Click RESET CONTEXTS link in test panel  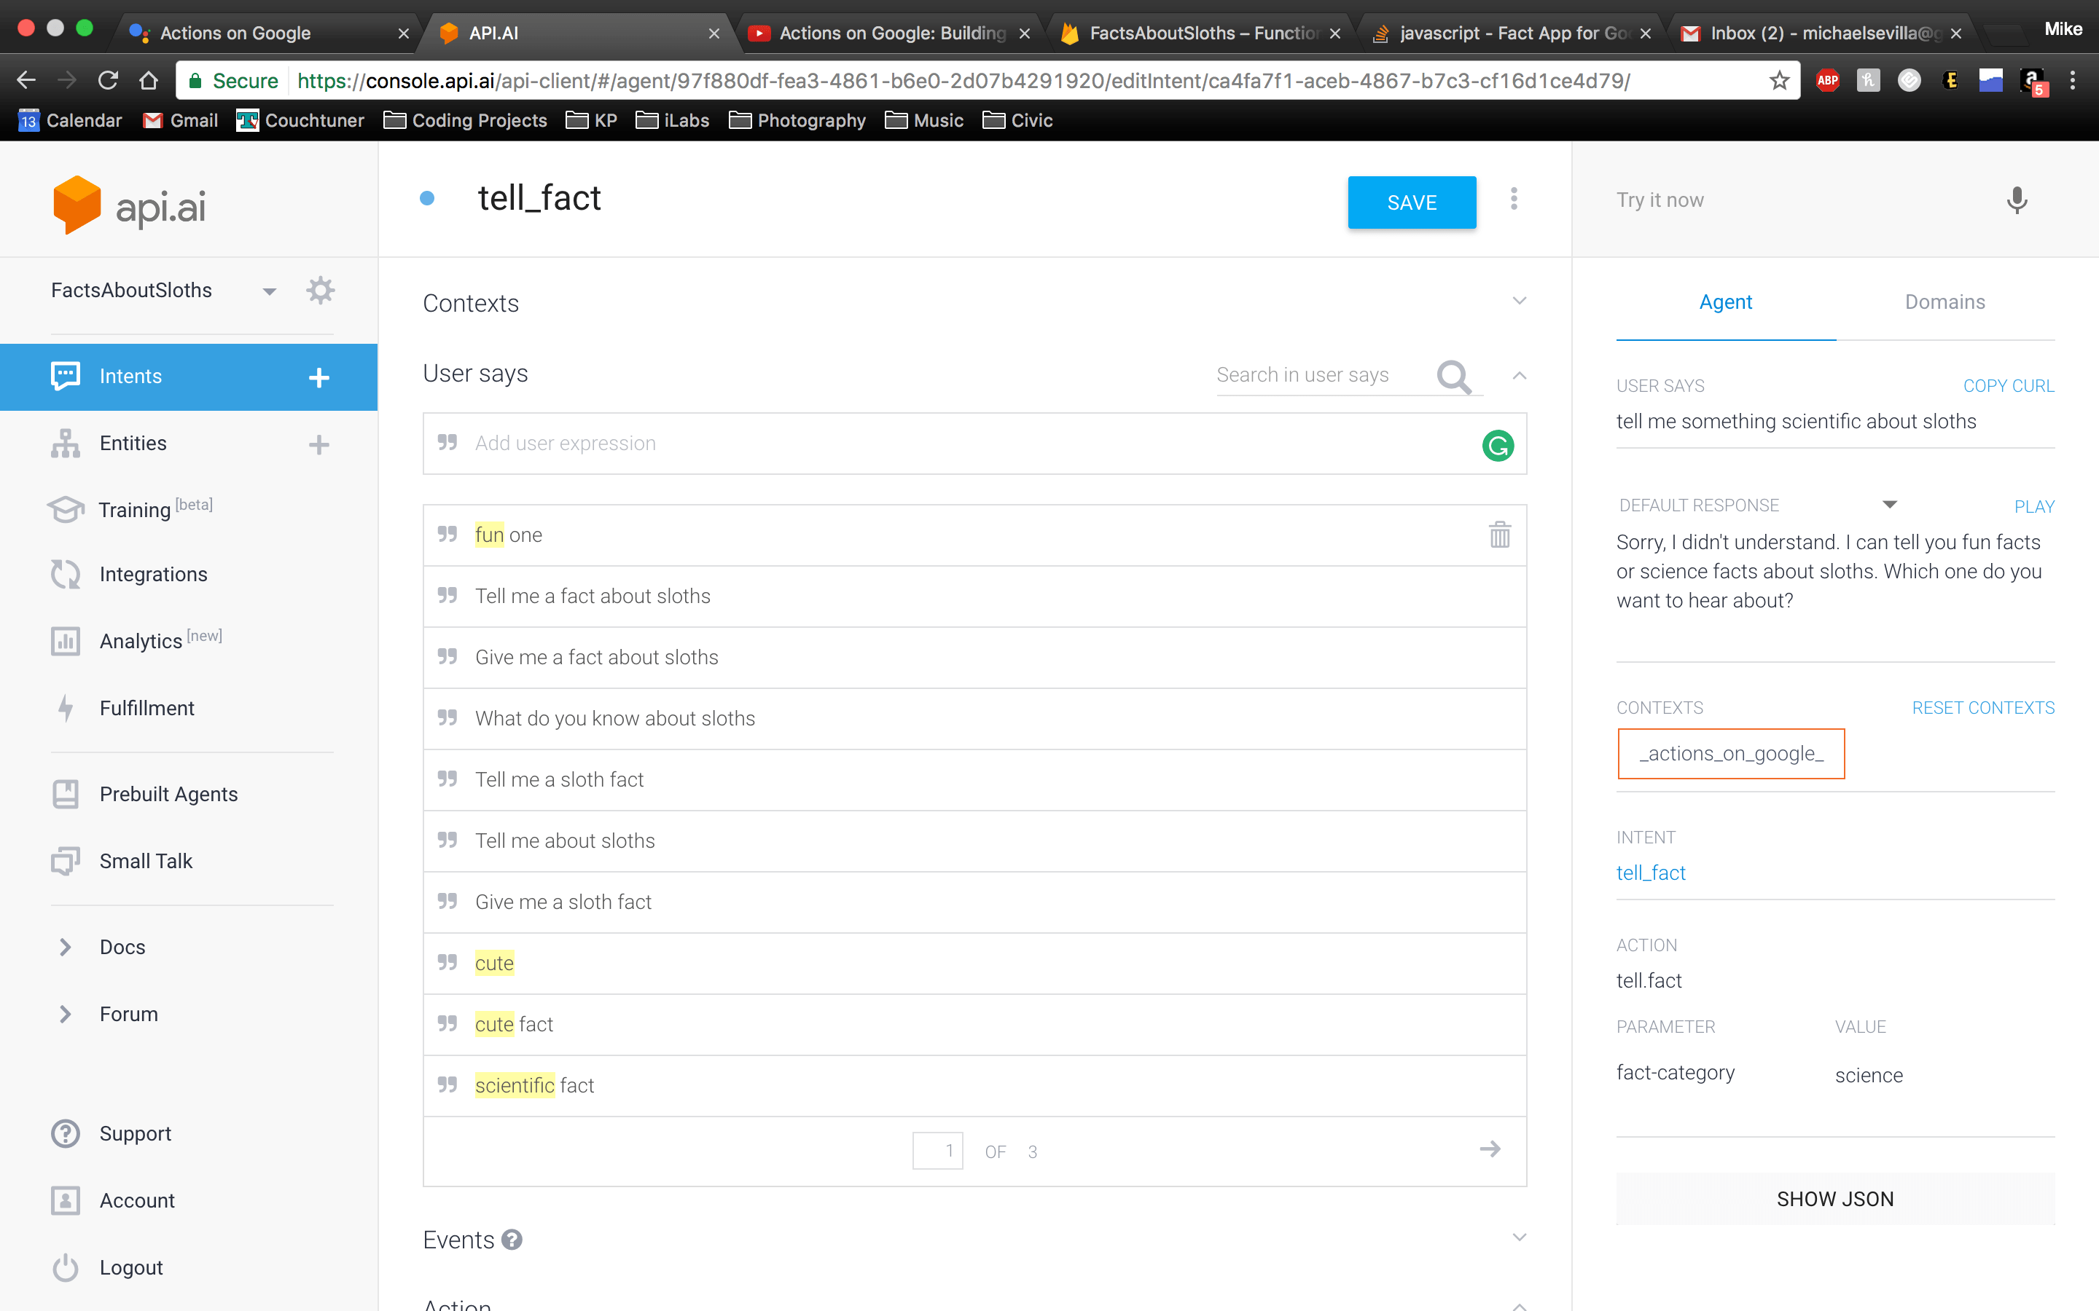[1982, 707]
